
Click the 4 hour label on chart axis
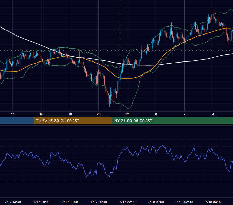point(213,114)
